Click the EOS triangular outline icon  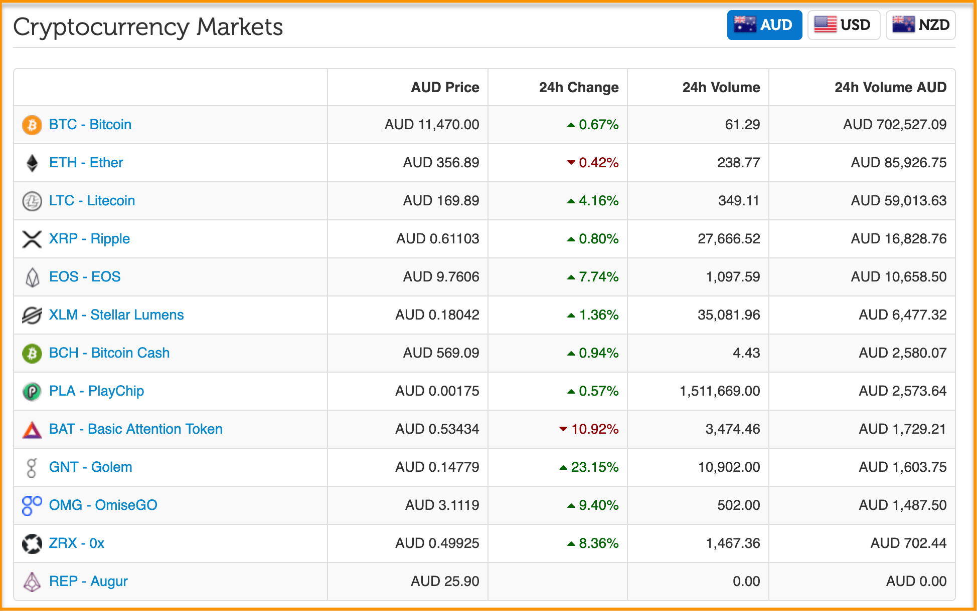(32, 277)
